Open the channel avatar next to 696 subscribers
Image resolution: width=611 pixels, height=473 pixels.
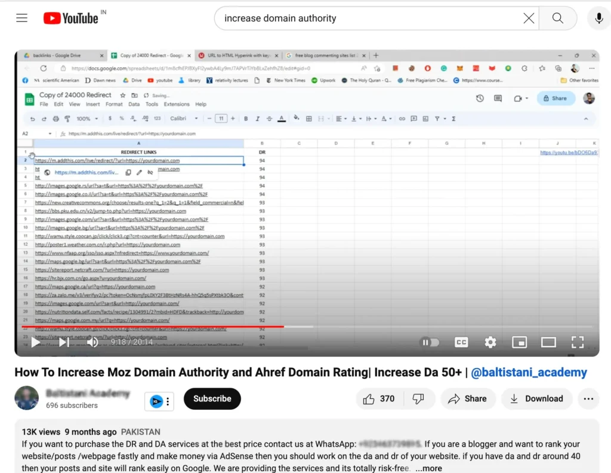click(x=26, y=398)
